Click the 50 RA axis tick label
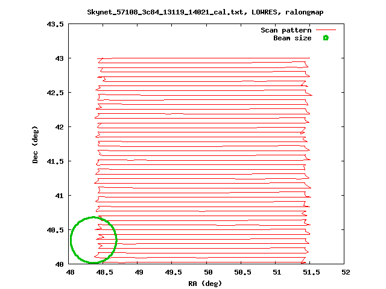The image size is (386, 289). click(x=208, y=272)
